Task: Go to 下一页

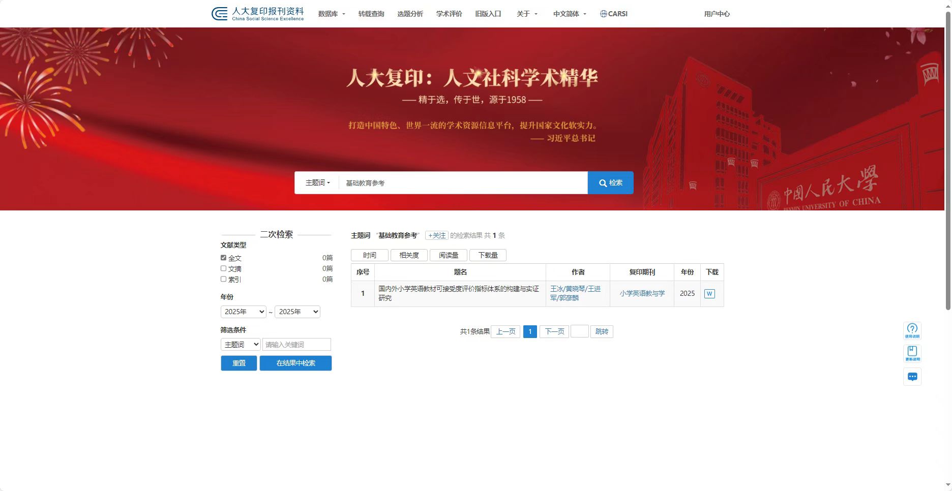Action: click(554, 331)
